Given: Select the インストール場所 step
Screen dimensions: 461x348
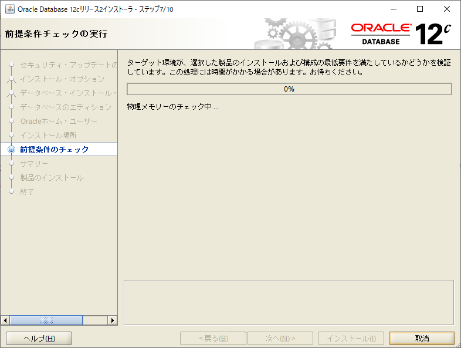Looking at the screenshot, I should click(x=48, y=136).
